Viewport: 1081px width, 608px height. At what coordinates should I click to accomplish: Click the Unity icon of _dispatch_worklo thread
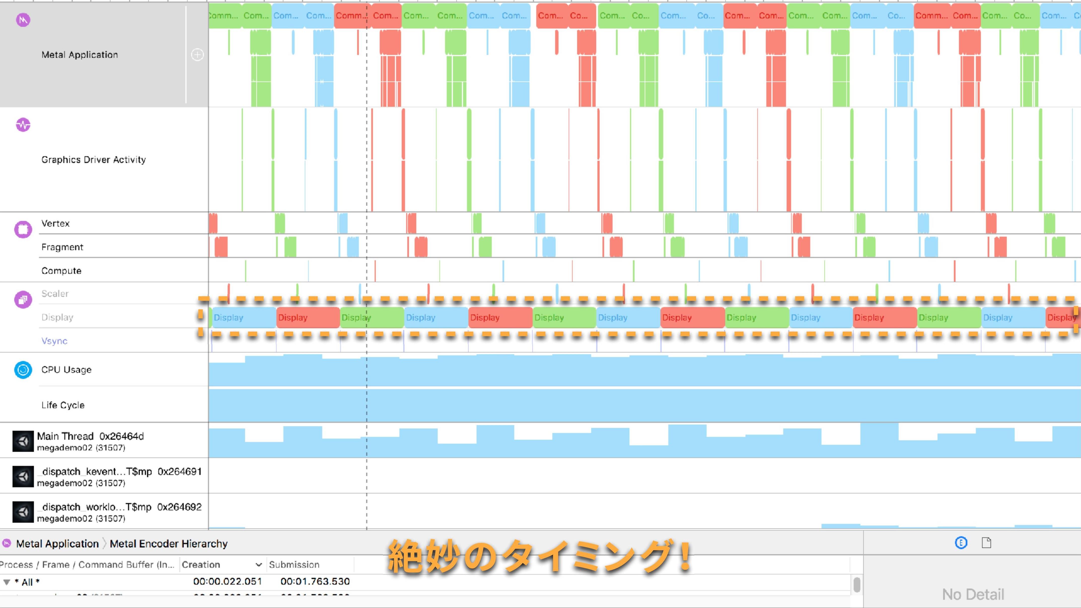23,512
